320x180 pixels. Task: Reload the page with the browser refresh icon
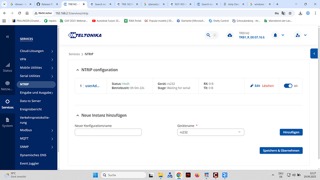[19, 13]
